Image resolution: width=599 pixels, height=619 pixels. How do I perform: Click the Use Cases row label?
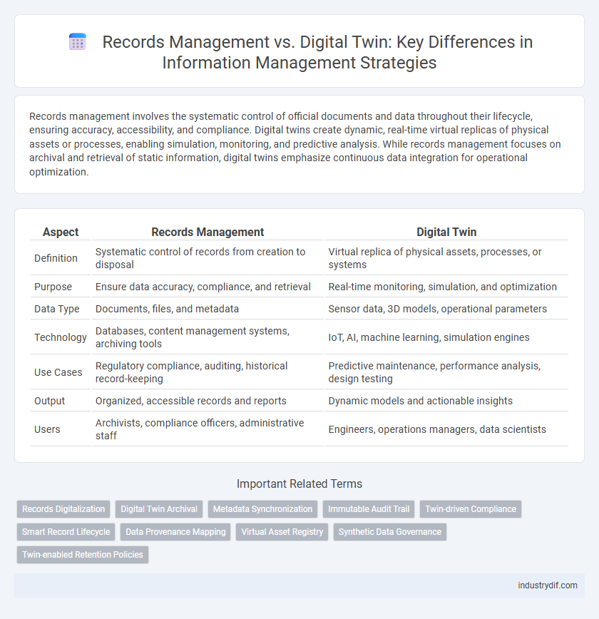coord(58,372)
